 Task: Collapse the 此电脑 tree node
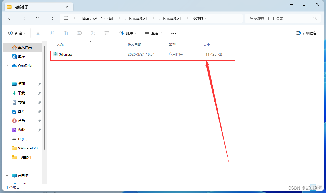click(7, 176)
